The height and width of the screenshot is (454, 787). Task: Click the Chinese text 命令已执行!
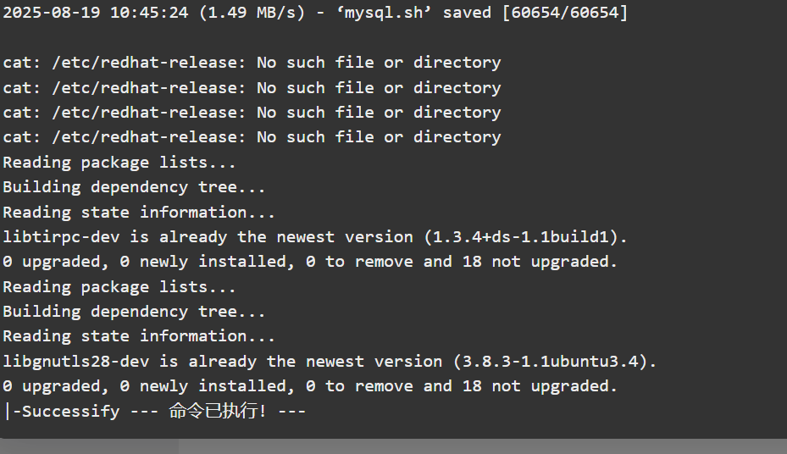(218, 411)
